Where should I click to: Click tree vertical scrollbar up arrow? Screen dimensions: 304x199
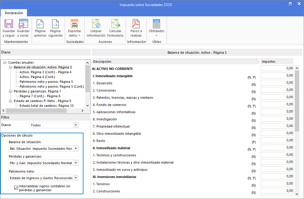pyautogui.click(x=87, y=63)
